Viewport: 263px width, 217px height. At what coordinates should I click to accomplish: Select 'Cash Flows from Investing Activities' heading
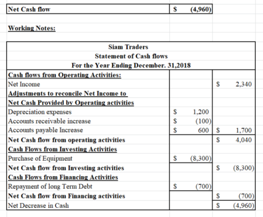coord(62,149)
